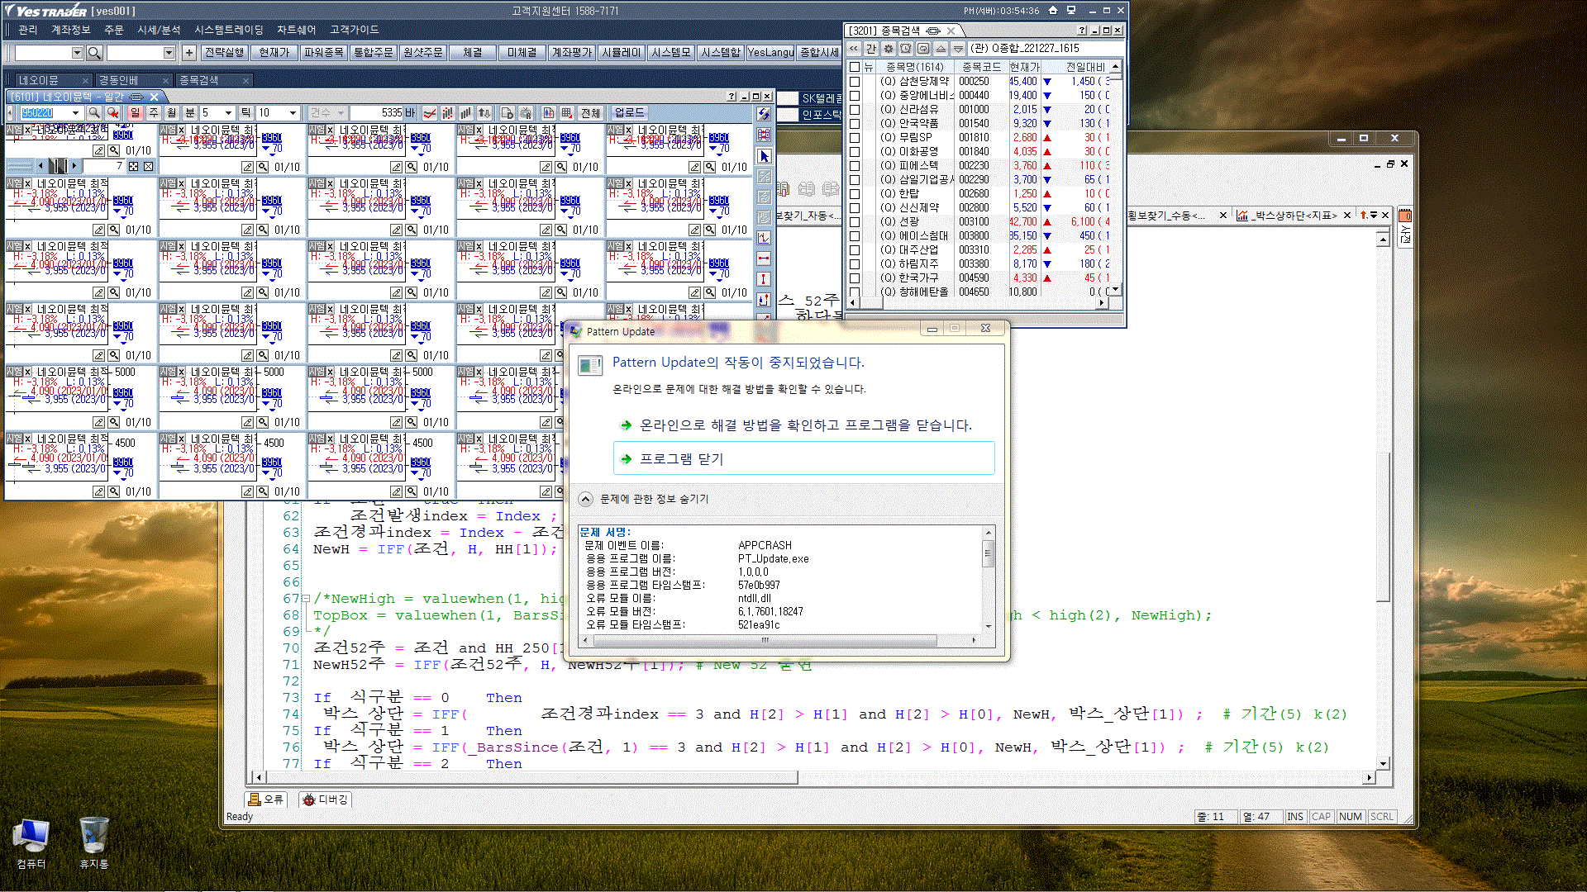Select the 일 (daily) period button
Viewport: 1587px width, 892px height.
pos(136,113)
